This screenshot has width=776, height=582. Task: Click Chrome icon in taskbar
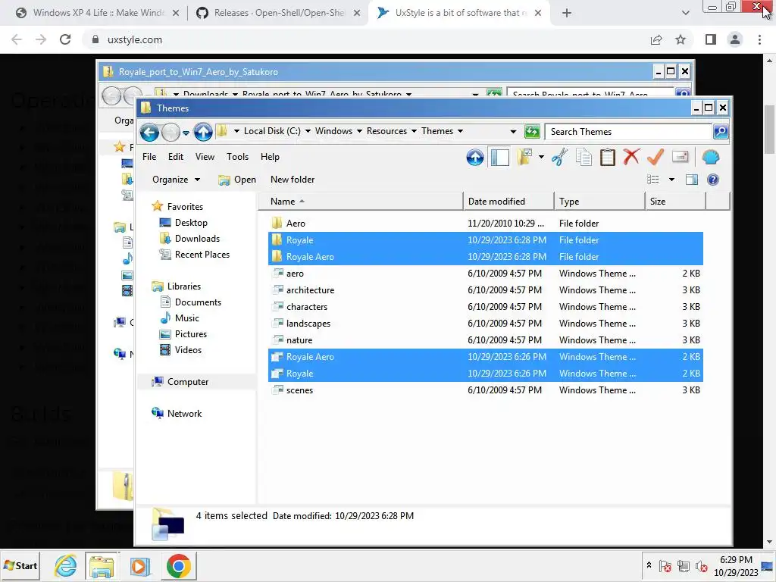click(179, 565)
